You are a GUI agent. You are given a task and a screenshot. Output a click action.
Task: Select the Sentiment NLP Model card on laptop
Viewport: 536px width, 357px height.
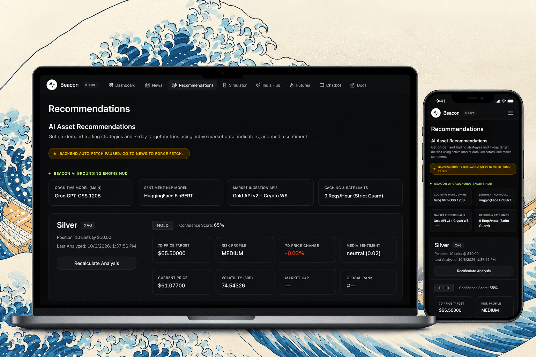pyautogui.click(x=180, y=192)
